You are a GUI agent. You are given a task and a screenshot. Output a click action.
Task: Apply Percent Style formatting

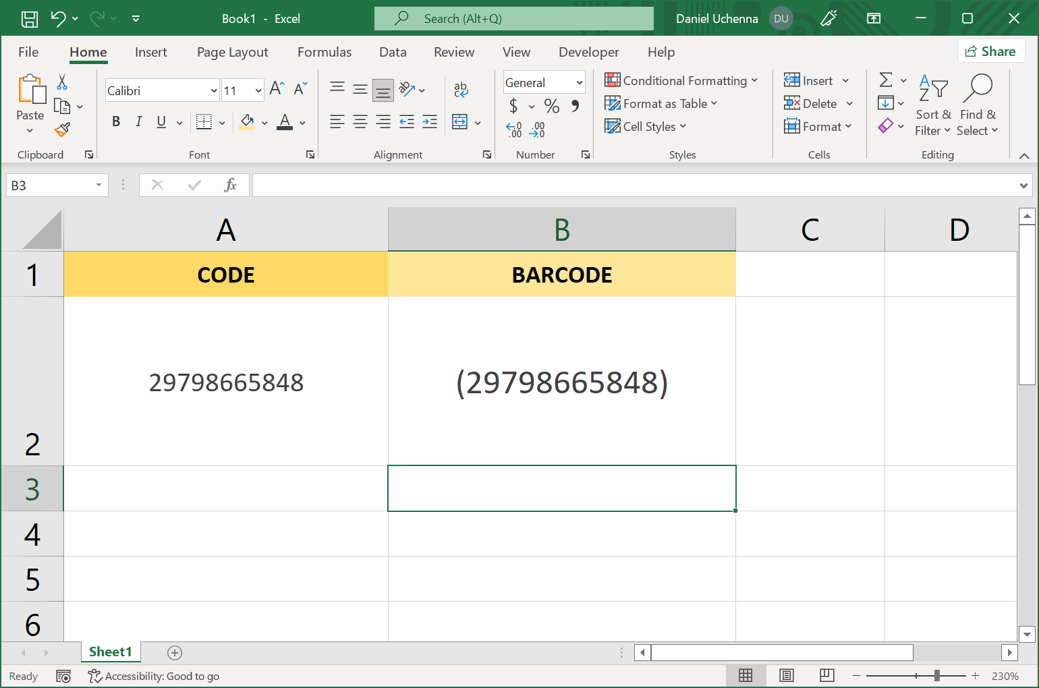click(551, 106)
